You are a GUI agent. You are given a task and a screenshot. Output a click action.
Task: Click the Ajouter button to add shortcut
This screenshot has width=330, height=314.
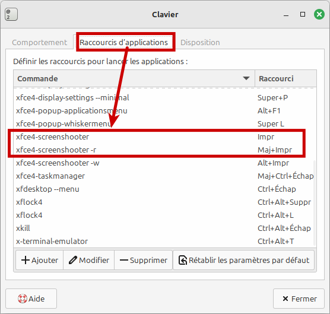point(40,260)
